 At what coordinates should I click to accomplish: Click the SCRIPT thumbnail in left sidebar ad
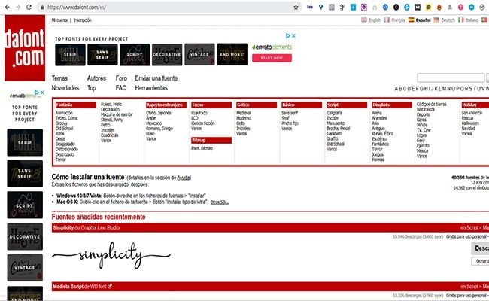pos(25,205)
